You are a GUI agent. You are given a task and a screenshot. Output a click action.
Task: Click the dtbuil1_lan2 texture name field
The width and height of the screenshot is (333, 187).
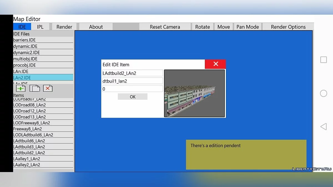[132, 81]
